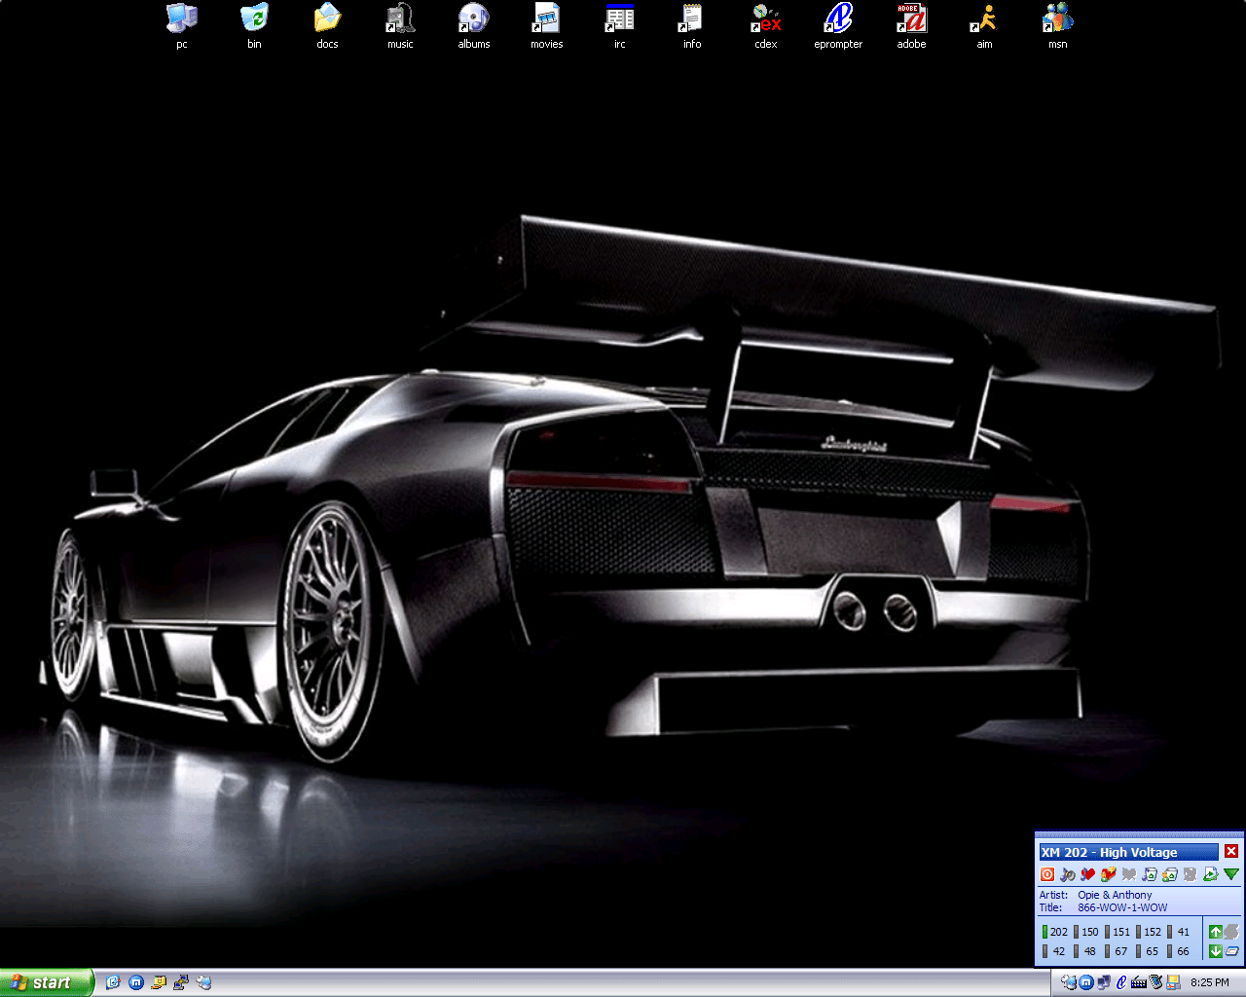Switch to channel preset 150

click(x=1087, y=932)
